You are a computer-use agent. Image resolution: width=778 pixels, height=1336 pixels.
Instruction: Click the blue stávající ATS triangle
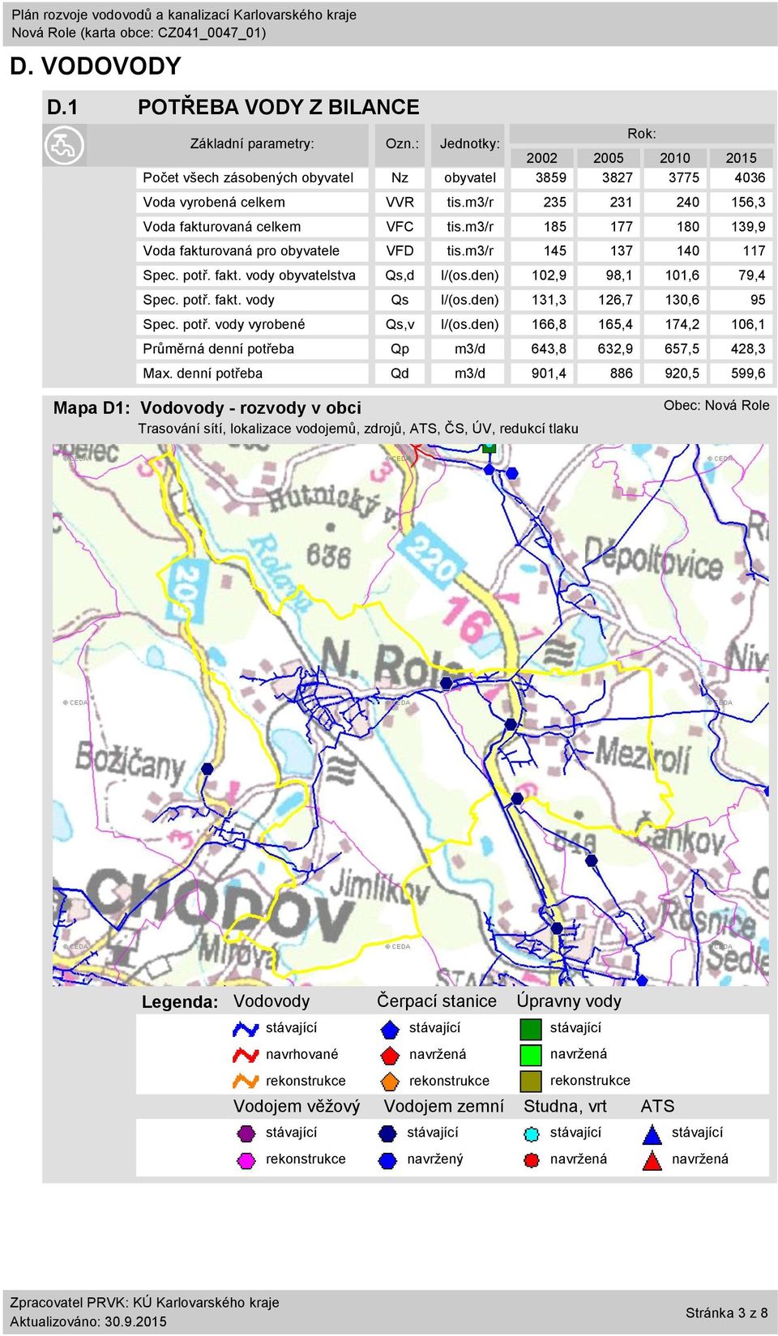(652, 1133)
